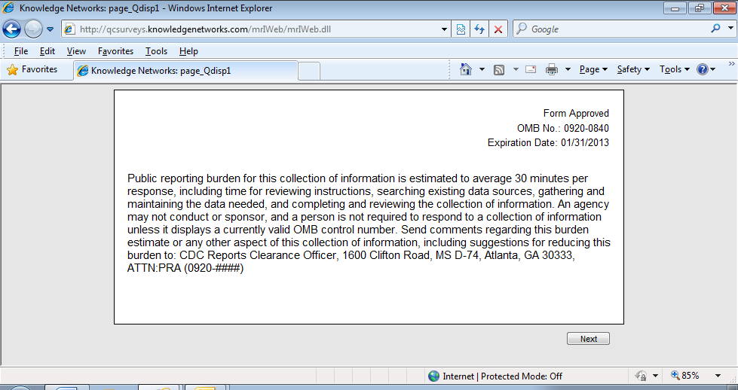Click the Form Approved text
Screen dimensions: 738x390
click(x=576, y=113)
